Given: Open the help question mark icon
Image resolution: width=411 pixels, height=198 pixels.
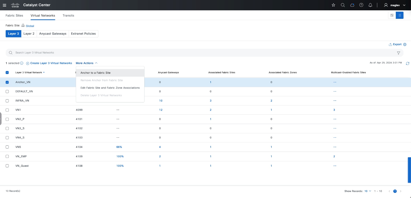Looking at the screenshot, I should tap(361, 5).
